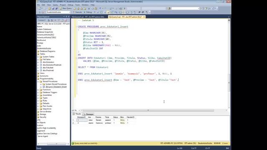Collapse the CREATE PROCEDURE code block
Viewport: 267px width, 150px height.
click(x=77, y=27)
